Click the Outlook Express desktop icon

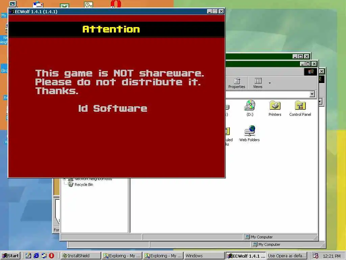(38, 4)
